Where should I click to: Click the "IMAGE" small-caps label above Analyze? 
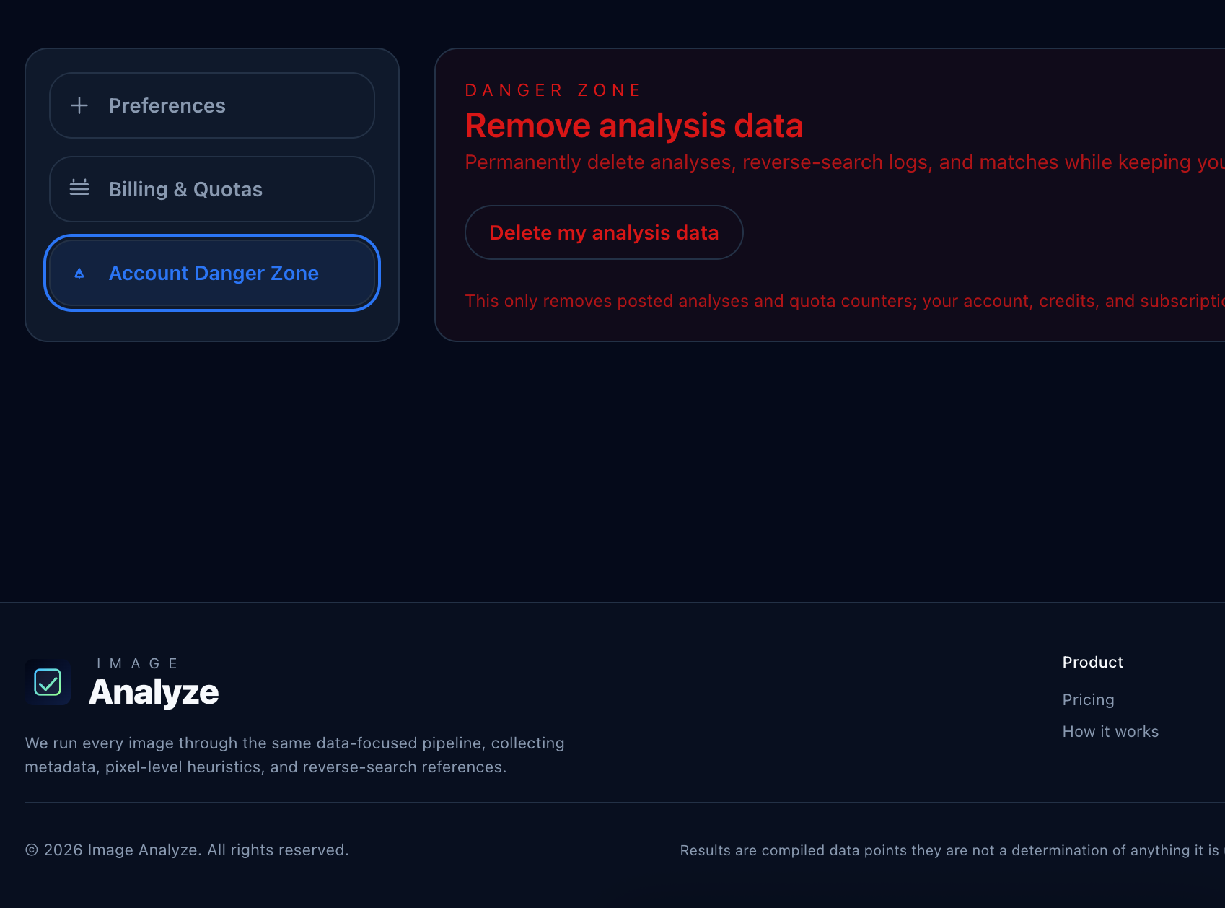point(138,663)
